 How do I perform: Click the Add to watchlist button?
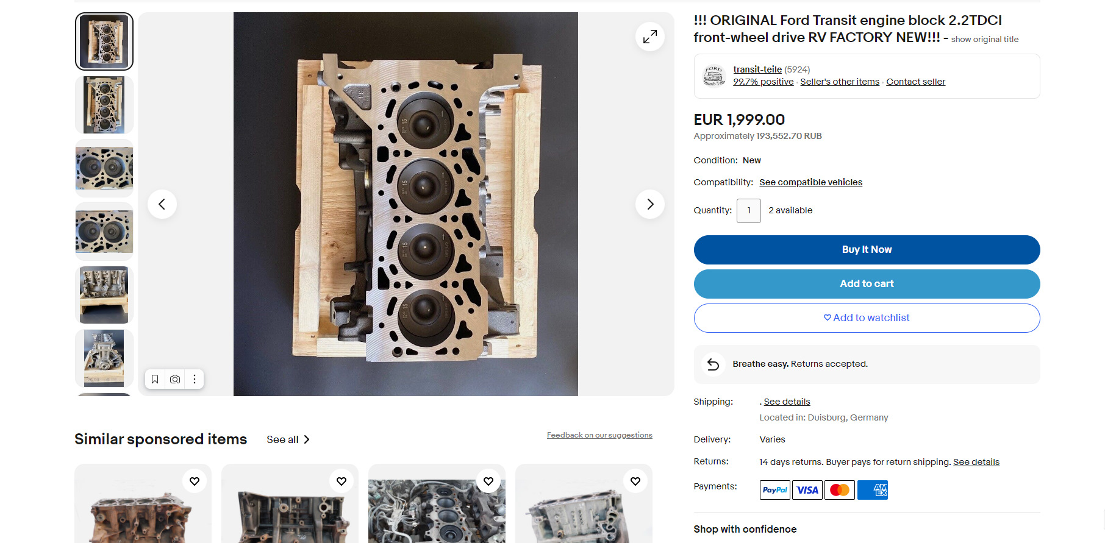(867, 318)
